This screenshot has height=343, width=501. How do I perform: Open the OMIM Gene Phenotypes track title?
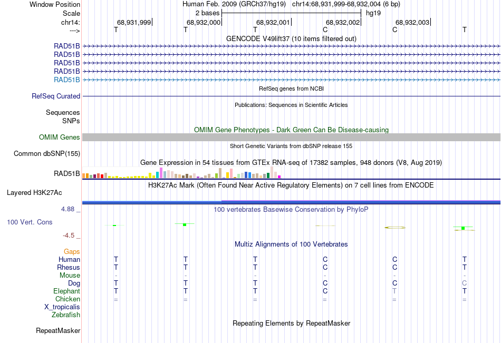[291, 130]
